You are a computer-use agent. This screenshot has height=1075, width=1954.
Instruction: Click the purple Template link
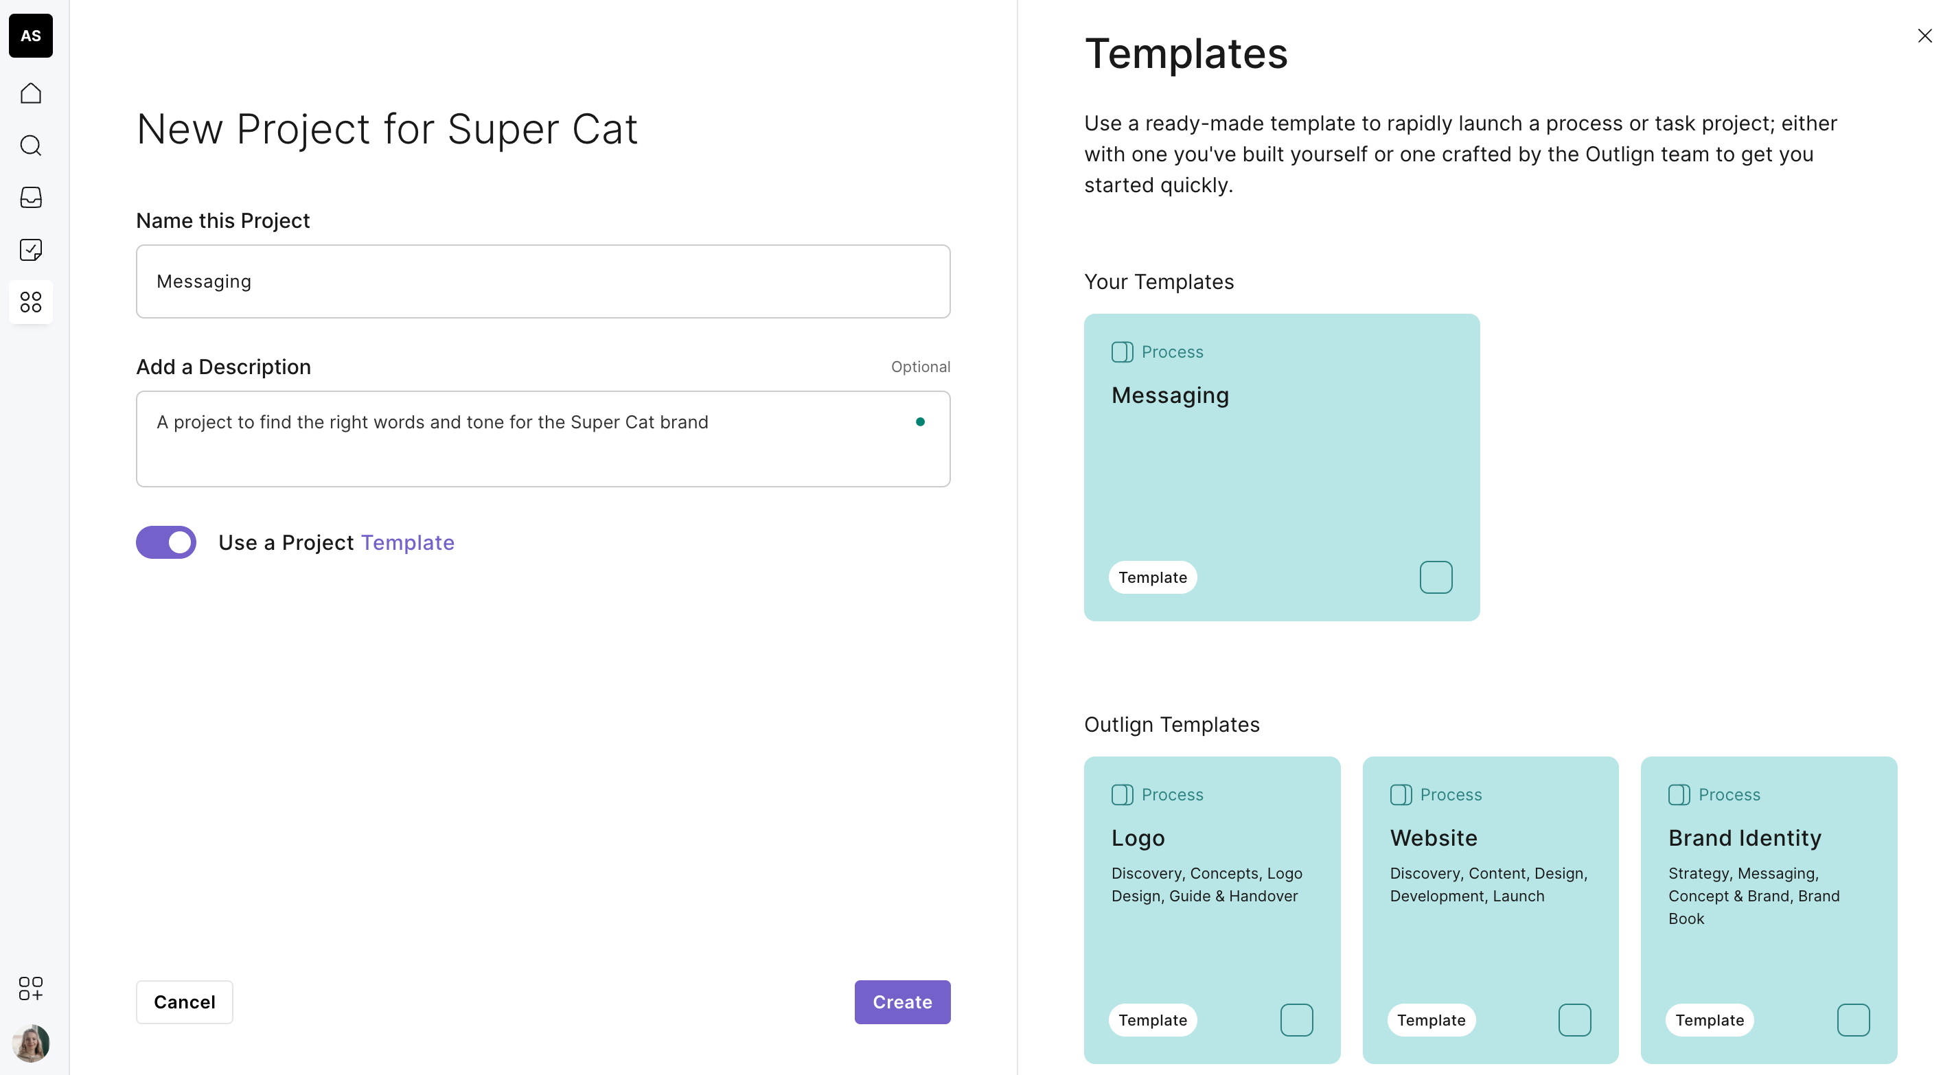pyautogui.click(x=407, y=542)
